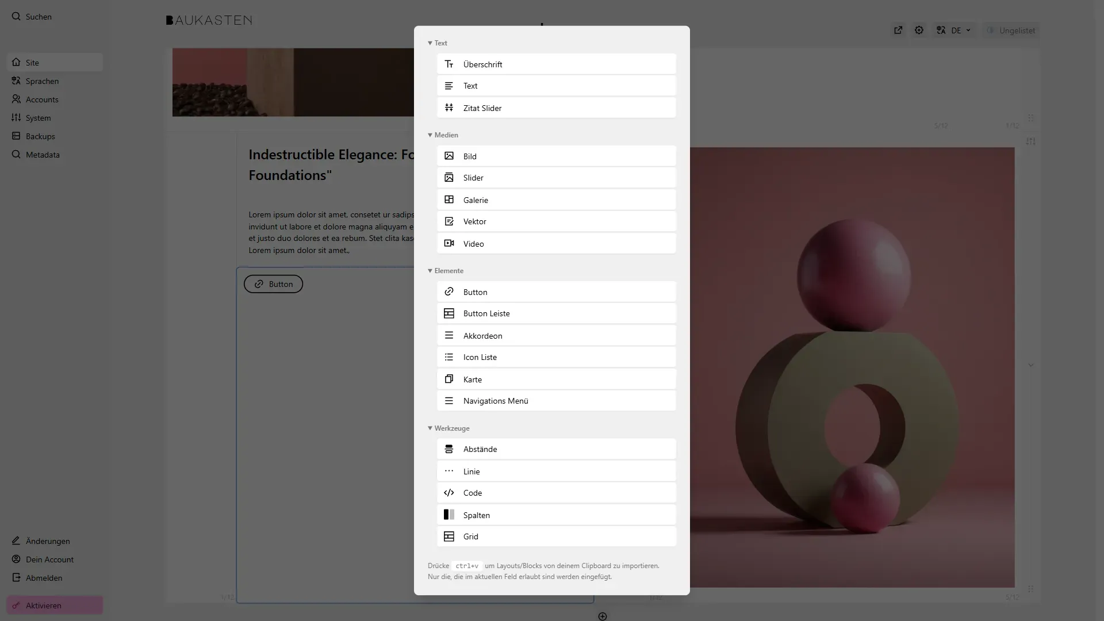Collapse the Text category
The image size is (1104, 621).
[437, 43]
